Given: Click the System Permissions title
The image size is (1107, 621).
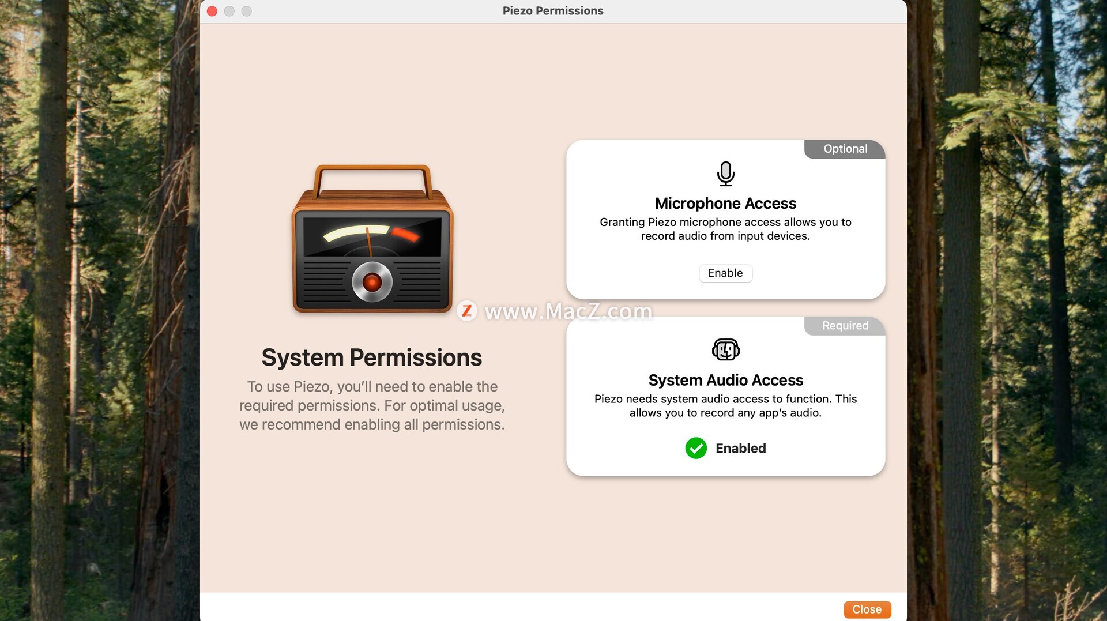Looking at the screenshot, I should tap(372, 357).
